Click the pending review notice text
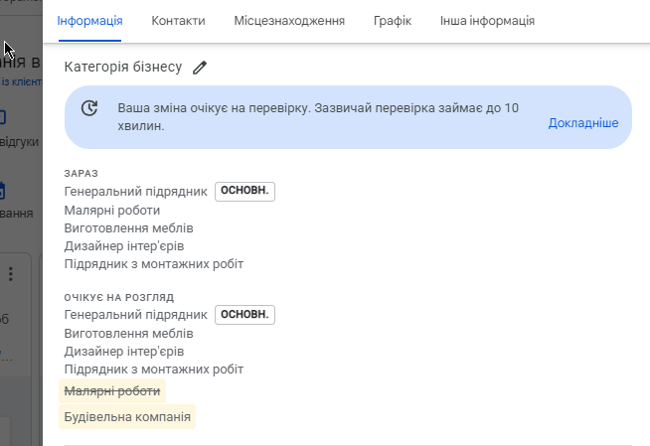Viewport: 650px width, 446px height. click(318, 117)
